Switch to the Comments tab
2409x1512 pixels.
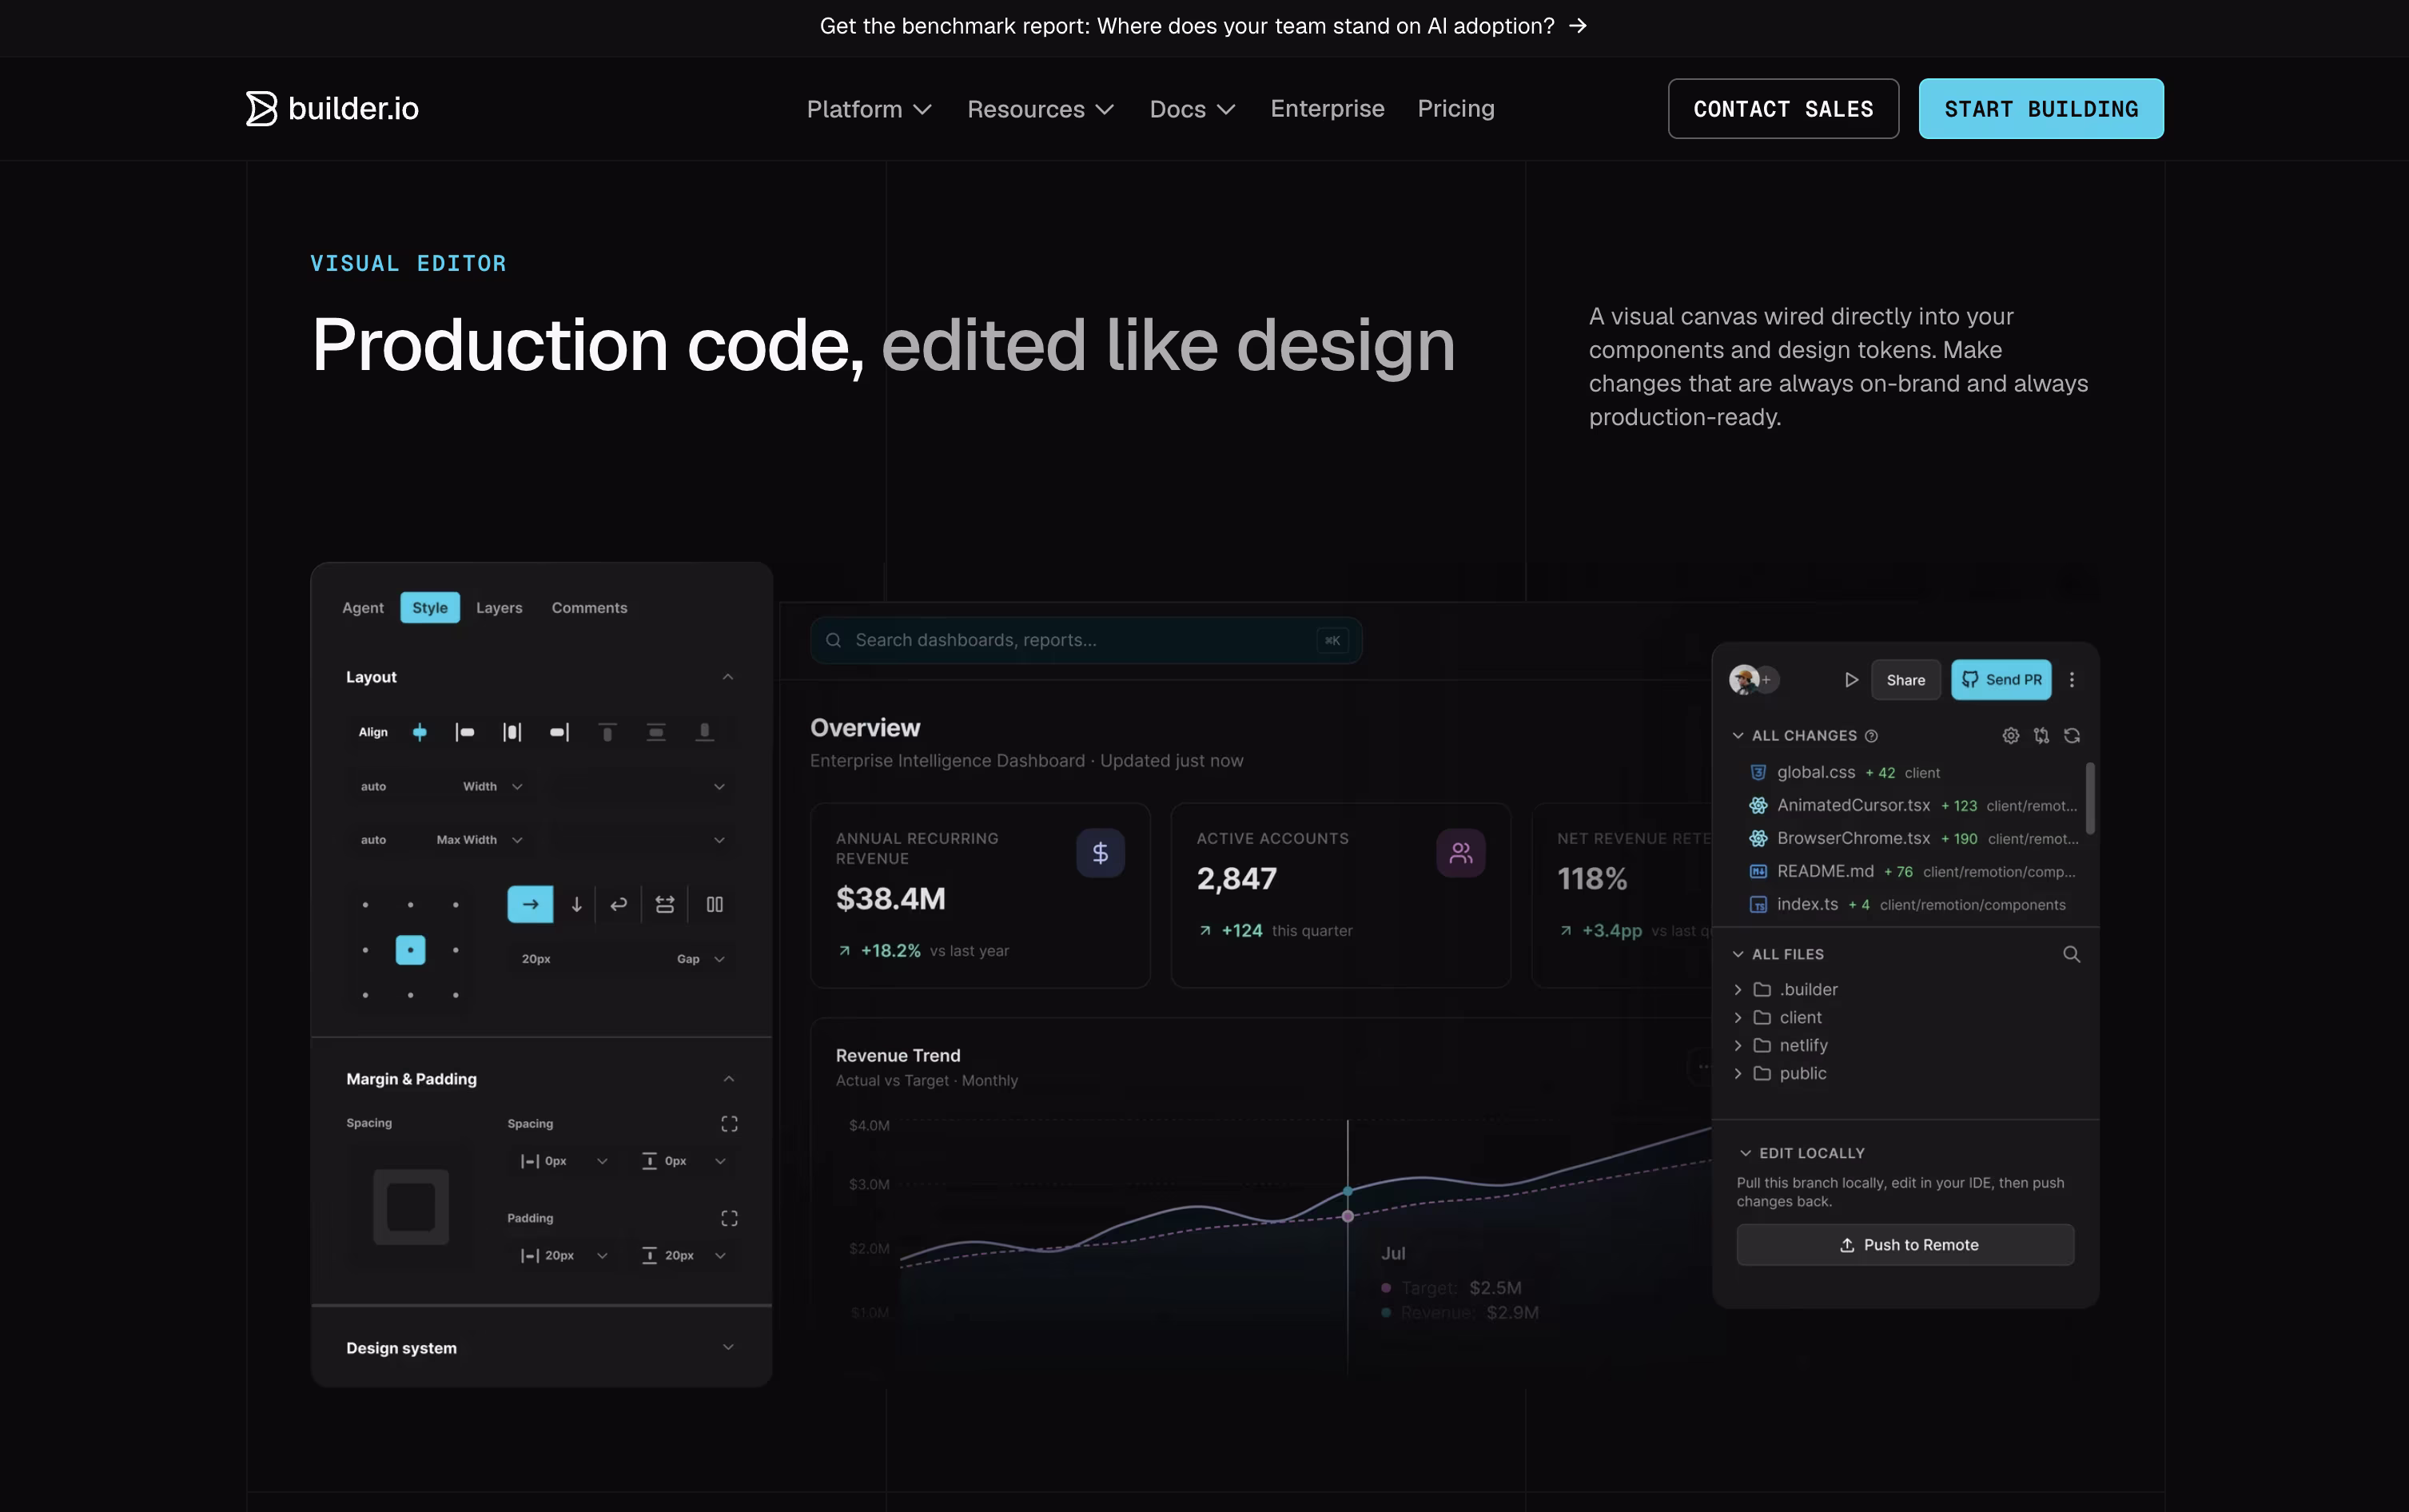tap(590, 608)
